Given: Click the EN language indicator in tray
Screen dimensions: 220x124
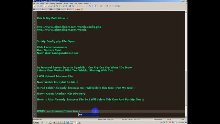Looking at the screenshot, I should click(x=161, y=123).
